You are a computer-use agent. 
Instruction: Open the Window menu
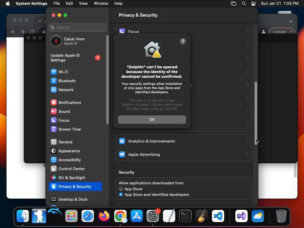(x=101, y=4)
